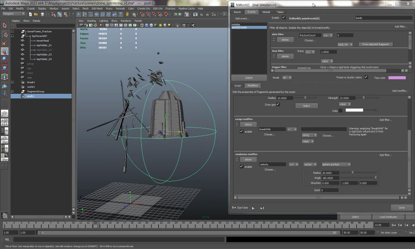415x249 pixels.
Task: Select by object type mode icon
Action: point(60,14)
